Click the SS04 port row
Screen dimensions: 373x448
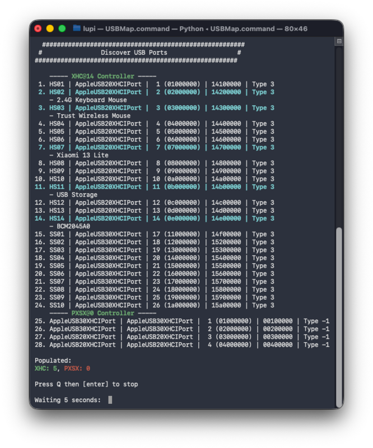tap(155, 258)
